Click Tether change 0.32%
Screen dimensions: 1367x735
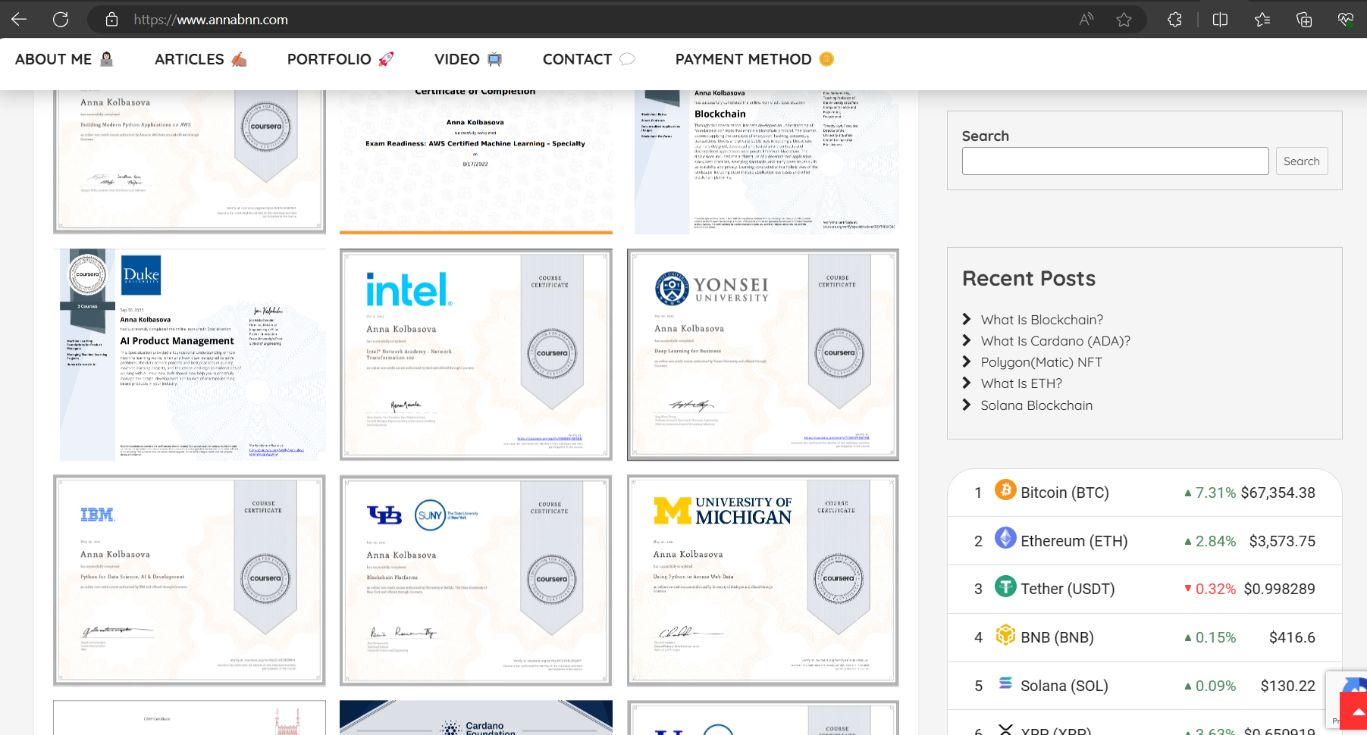1210,589
